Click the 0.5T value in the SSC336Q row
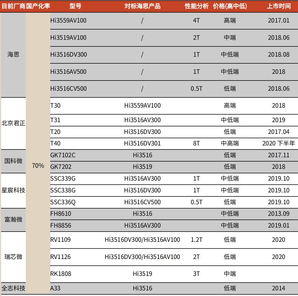Screen dimensions: 298x296 tap(197, 202)
